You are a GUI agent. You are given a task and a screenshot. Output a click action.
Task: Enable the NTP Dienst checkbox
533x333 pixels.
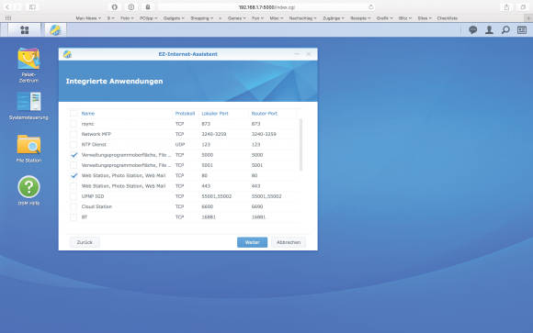point(74,145)
